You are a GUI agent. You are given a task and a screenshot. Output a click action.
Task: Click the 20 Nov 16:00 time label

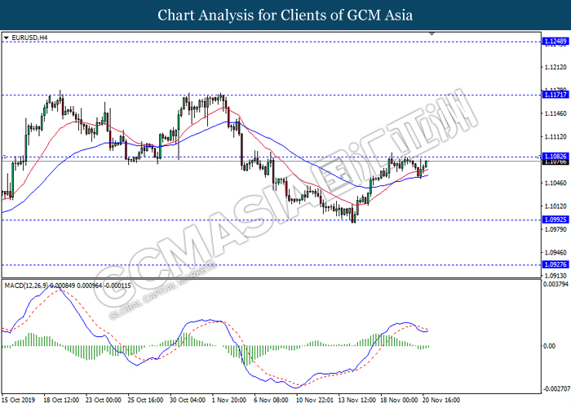[441, 400]
